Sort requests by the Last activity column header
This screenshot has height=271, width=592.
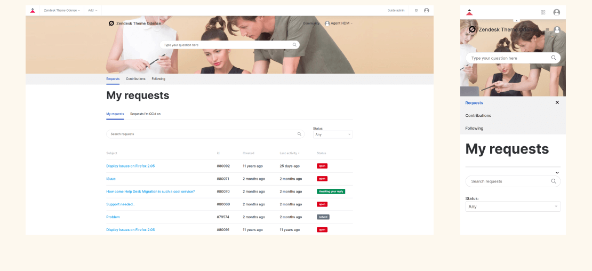[289, 153]
